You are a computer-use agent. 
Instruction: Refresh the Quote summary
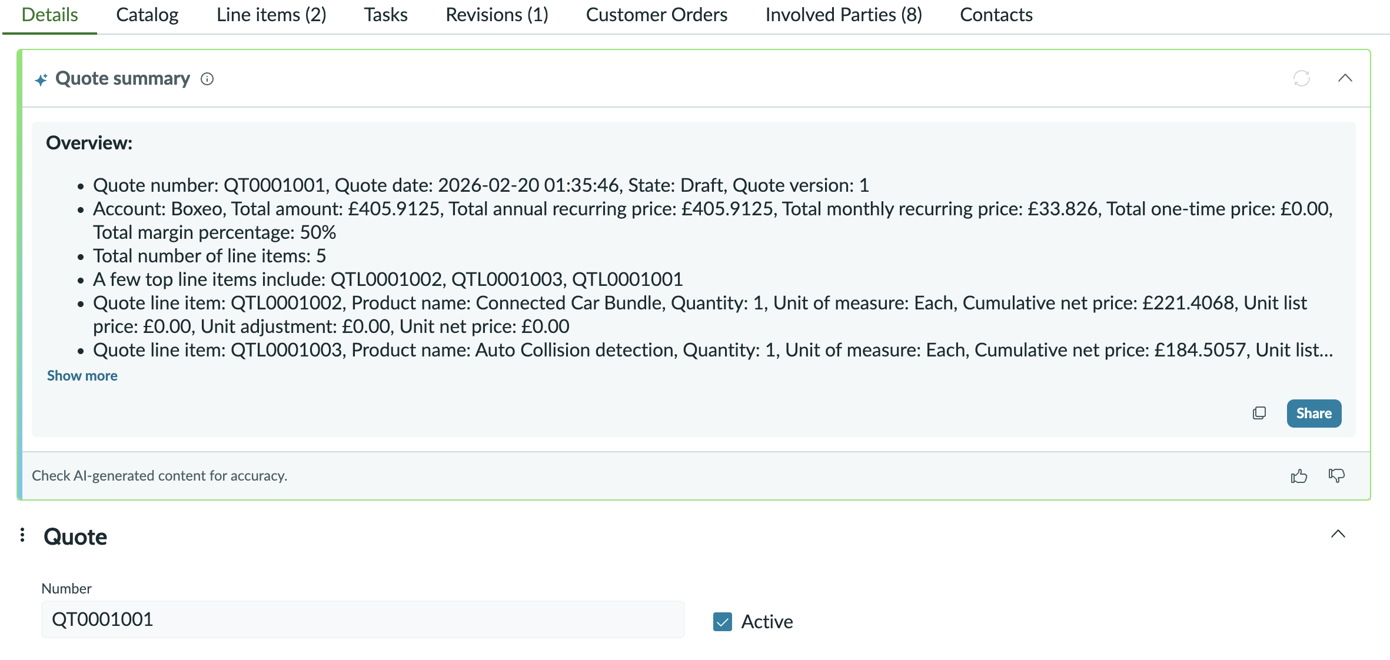[x=1301, y=78]
